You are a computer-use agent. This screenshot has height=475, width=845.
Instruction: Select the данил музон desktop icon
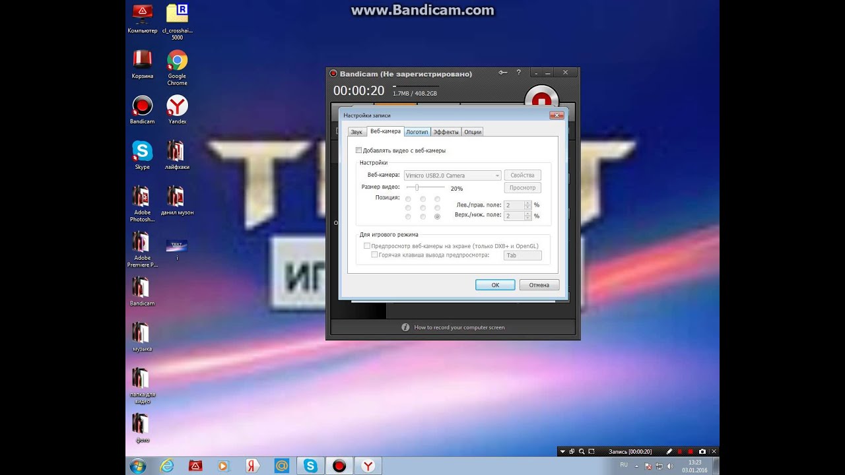pos(177,201)
